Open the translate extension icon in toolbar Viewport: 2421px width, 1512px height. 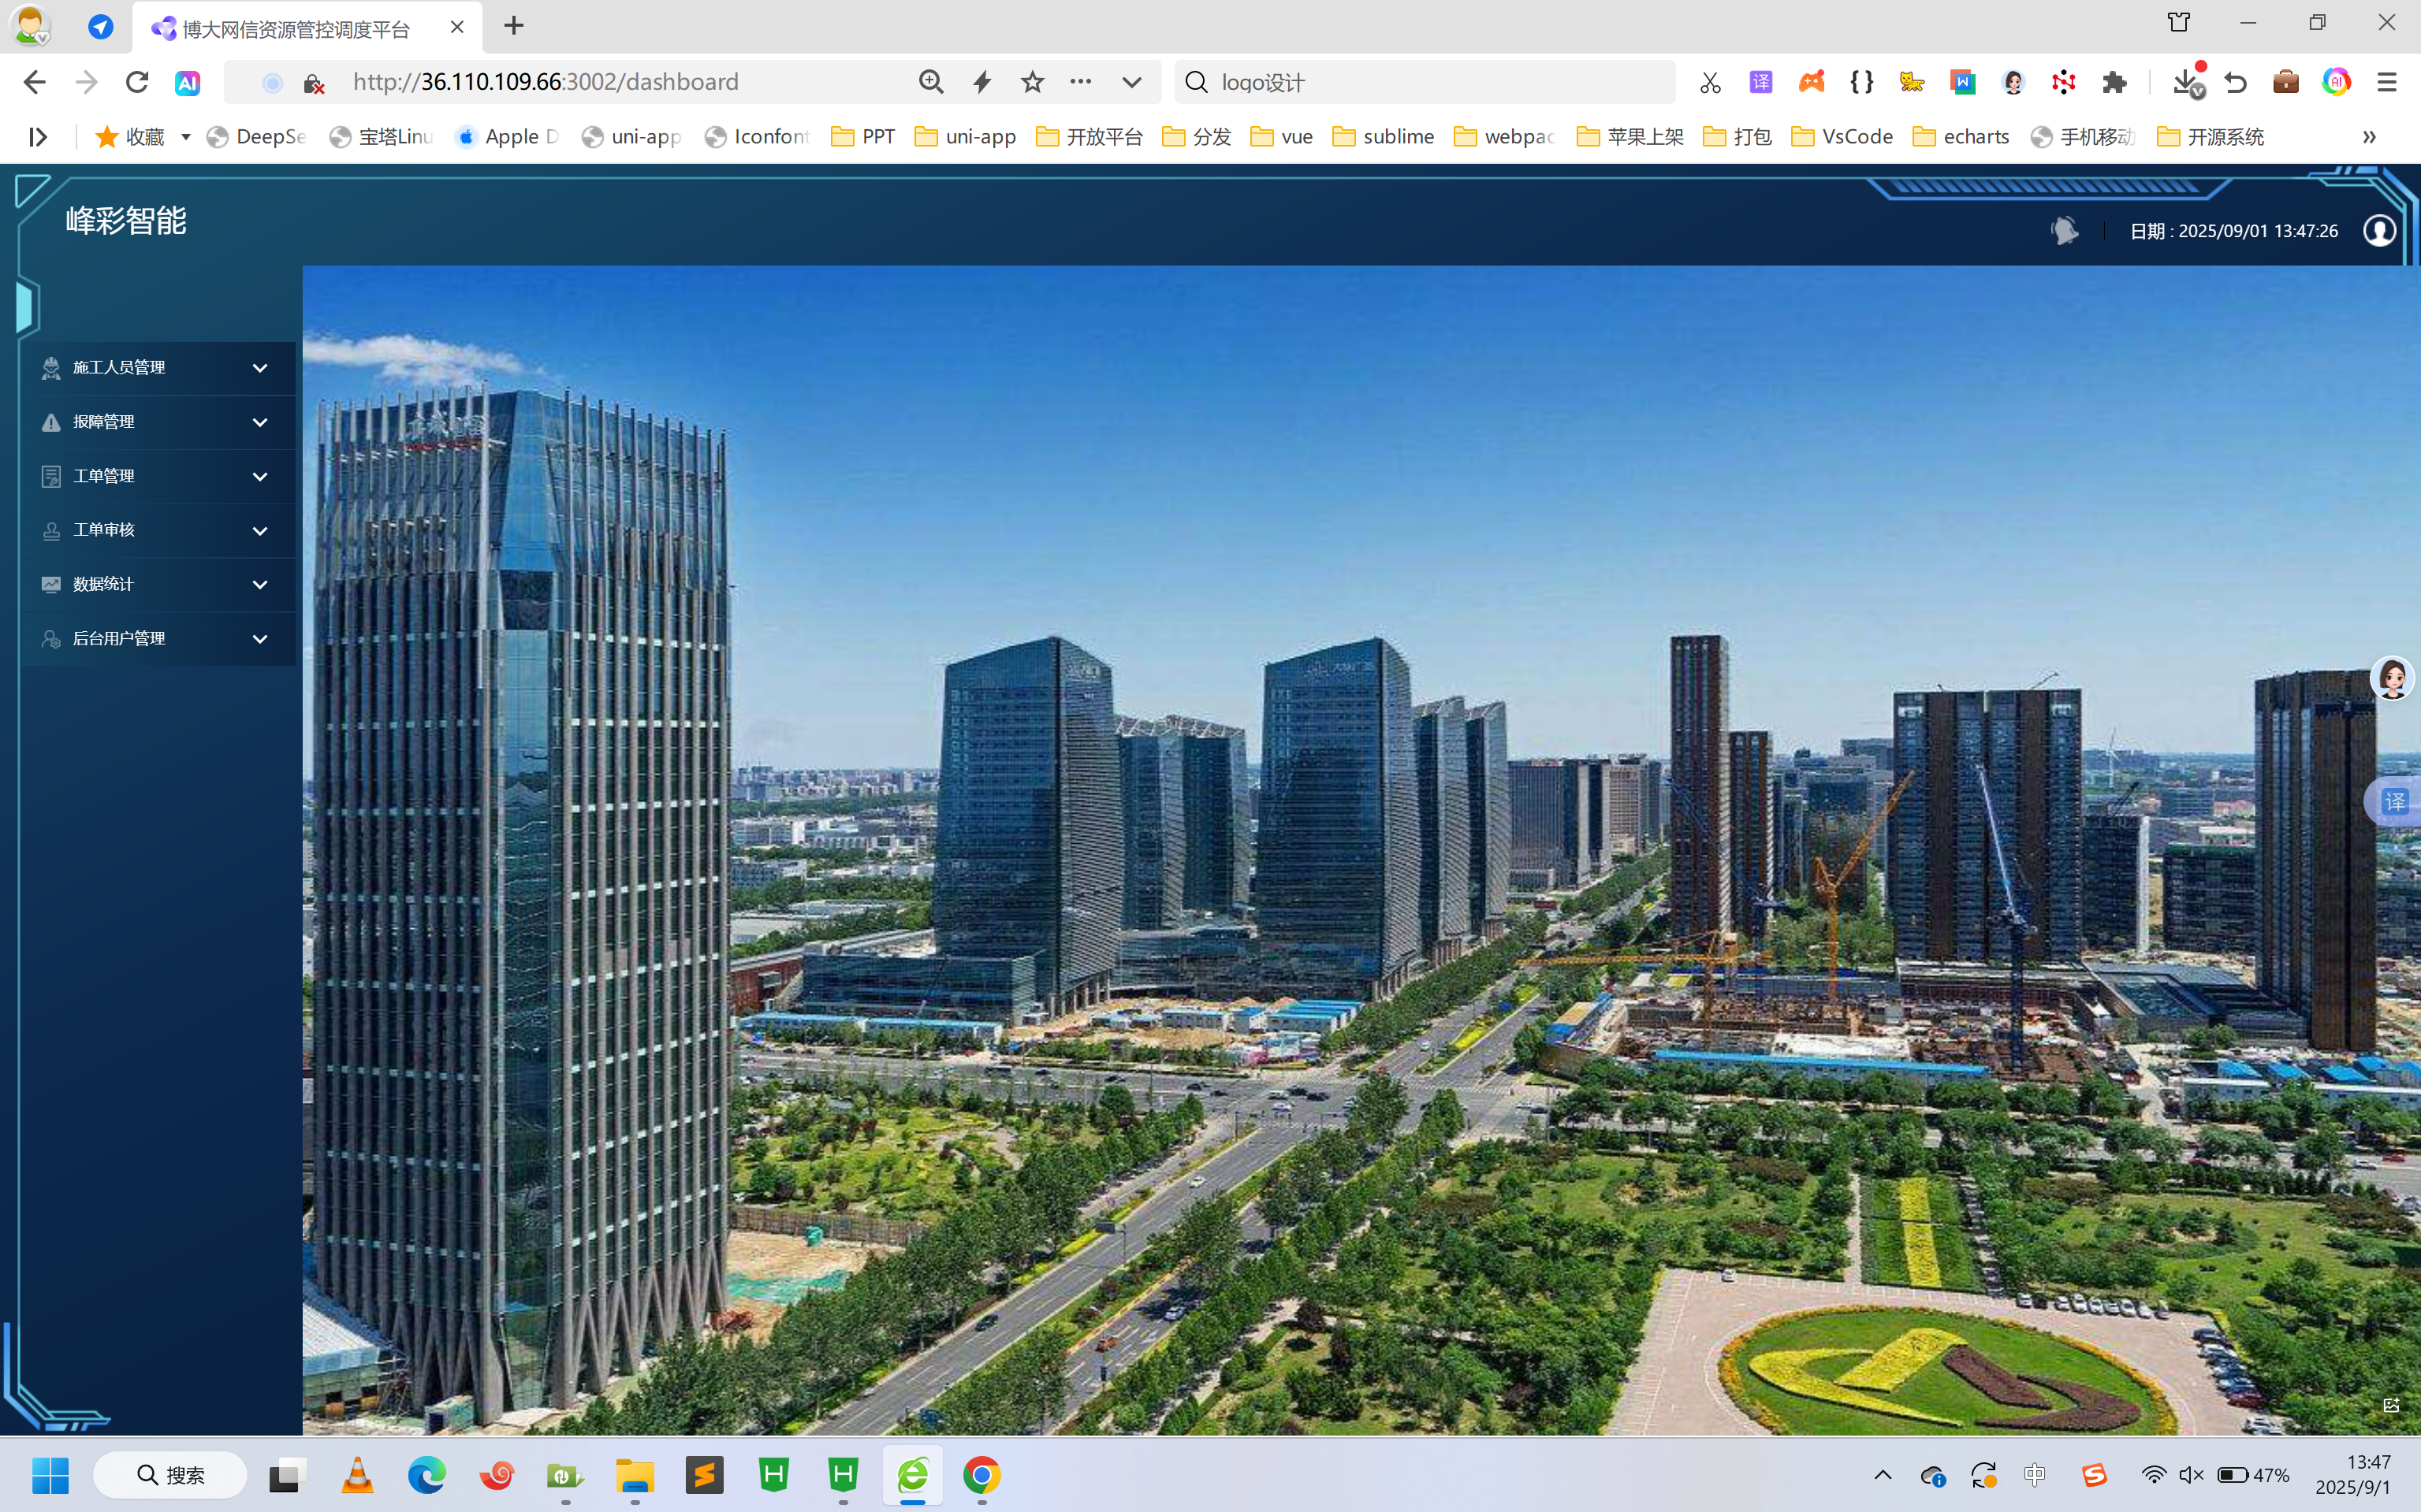tap(1760, 82)
